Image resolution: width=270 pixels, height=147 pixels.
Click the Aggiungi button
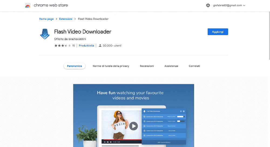(218, 32)
